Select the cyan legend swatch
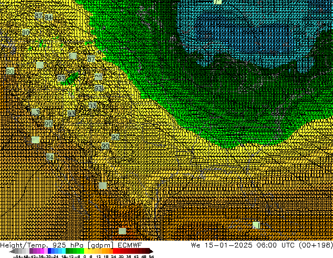 64,251
